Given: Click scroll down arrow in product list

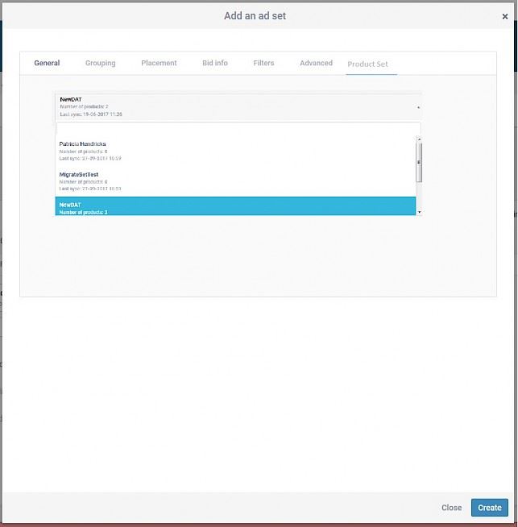Looking at the screenshot, I should tap(419, 211).
